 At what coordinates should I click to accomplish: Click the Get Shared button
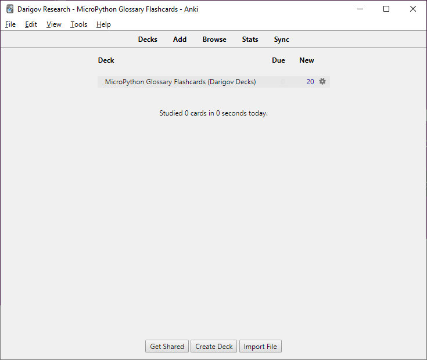(x=167, y=346)
